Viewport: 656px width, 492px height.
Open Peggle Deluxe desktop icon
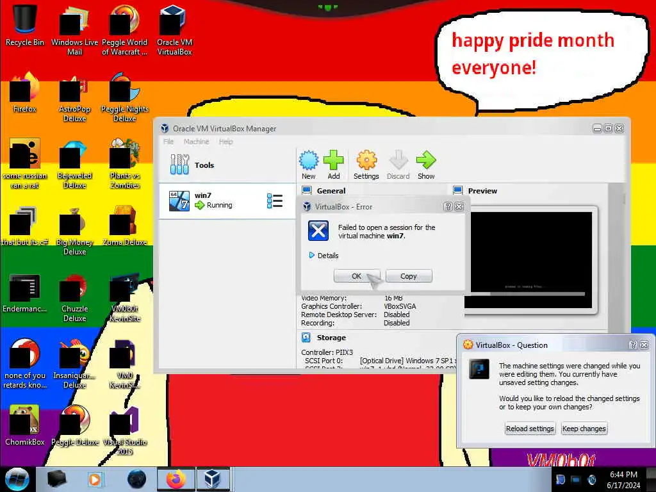(x=74, y=426)
